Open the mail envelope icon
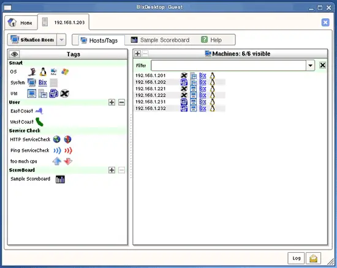Image resolution: width=337 pixels, height=268 pixels. 313,258
